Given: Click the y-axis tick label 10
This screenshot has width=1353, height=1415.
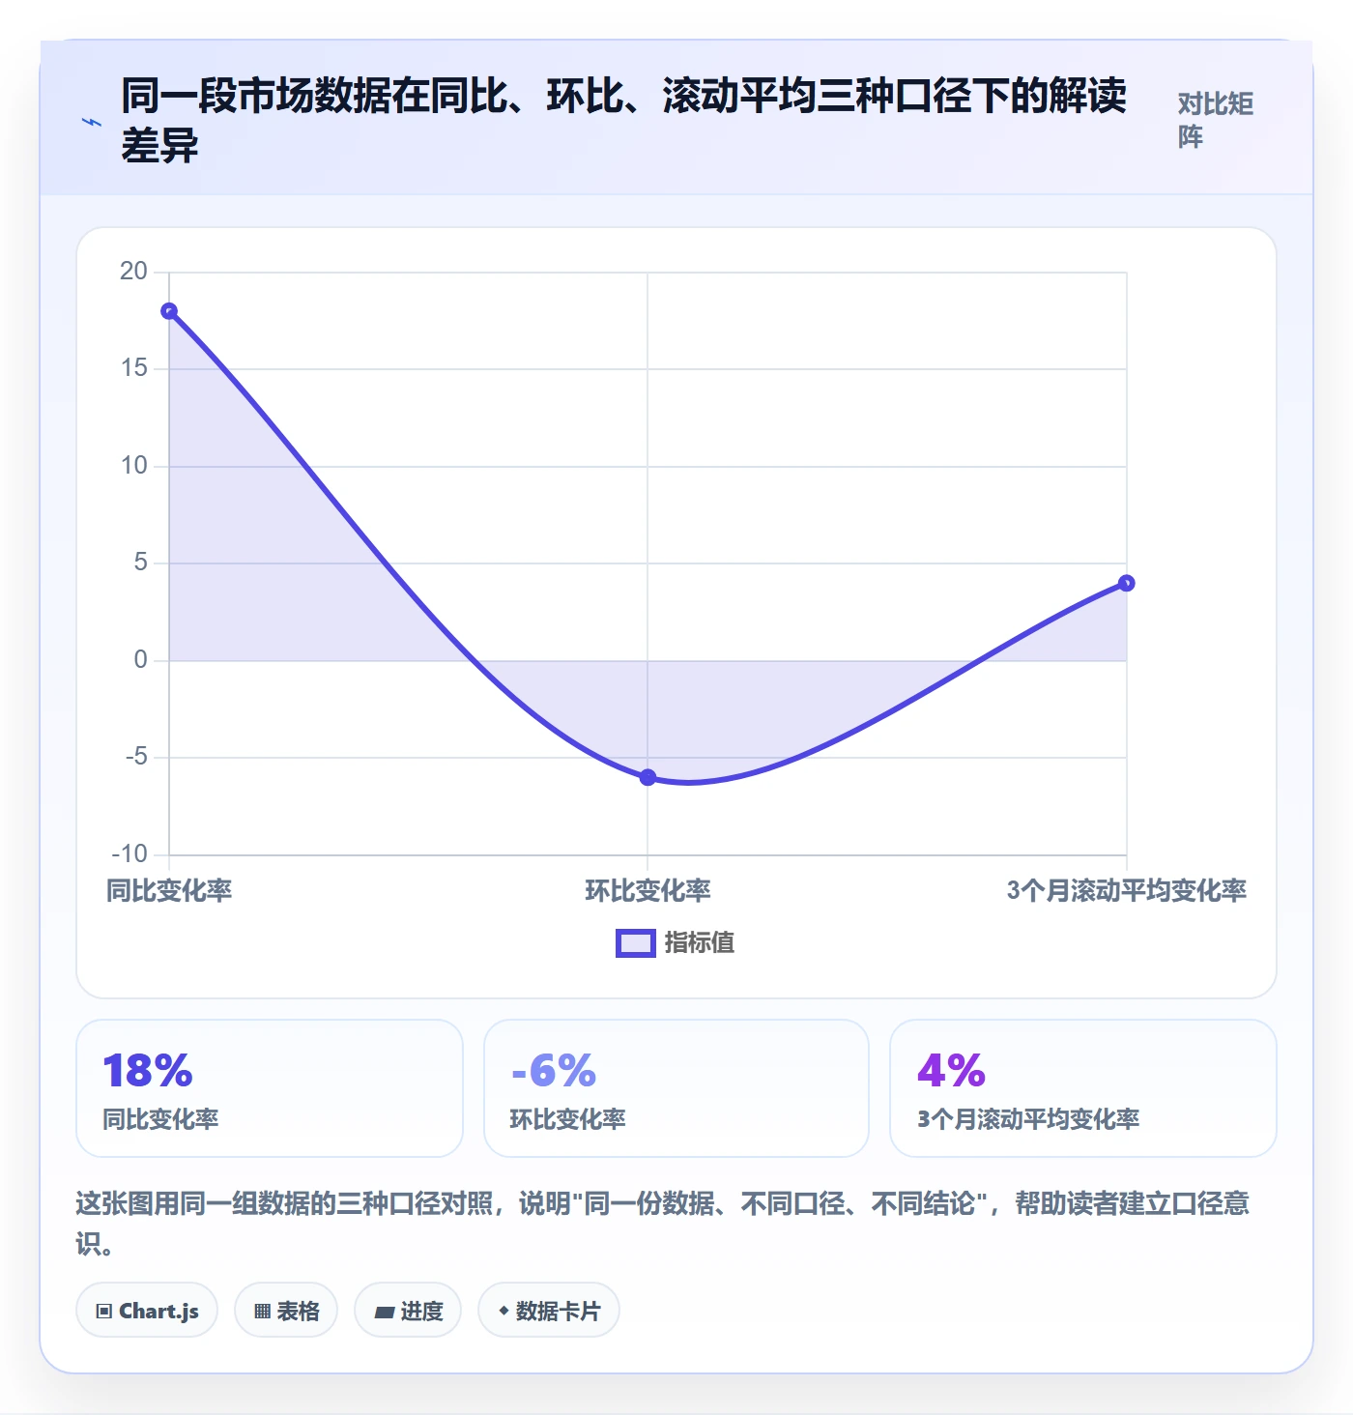Looking at the screenshot, I should tap(133, 466).
